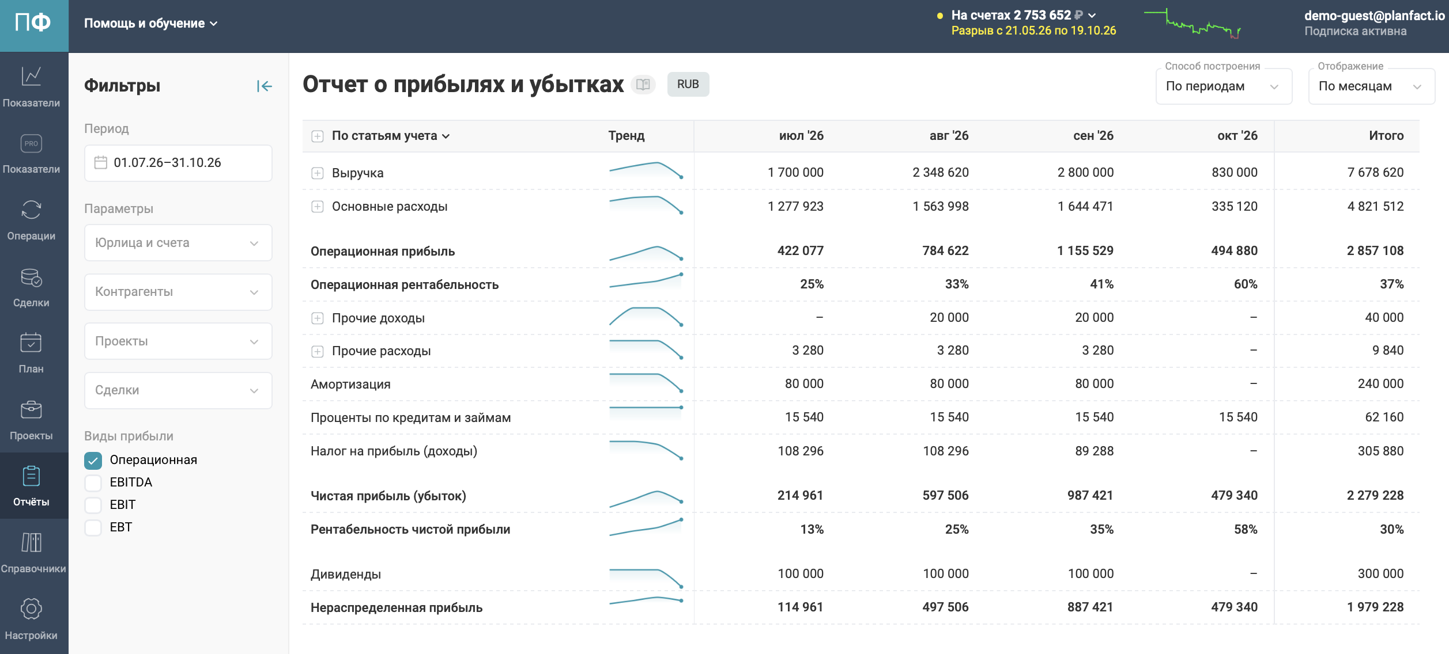Enable EBIT checkbox
Screen dimensions: 1449x654
pos(93,505)
